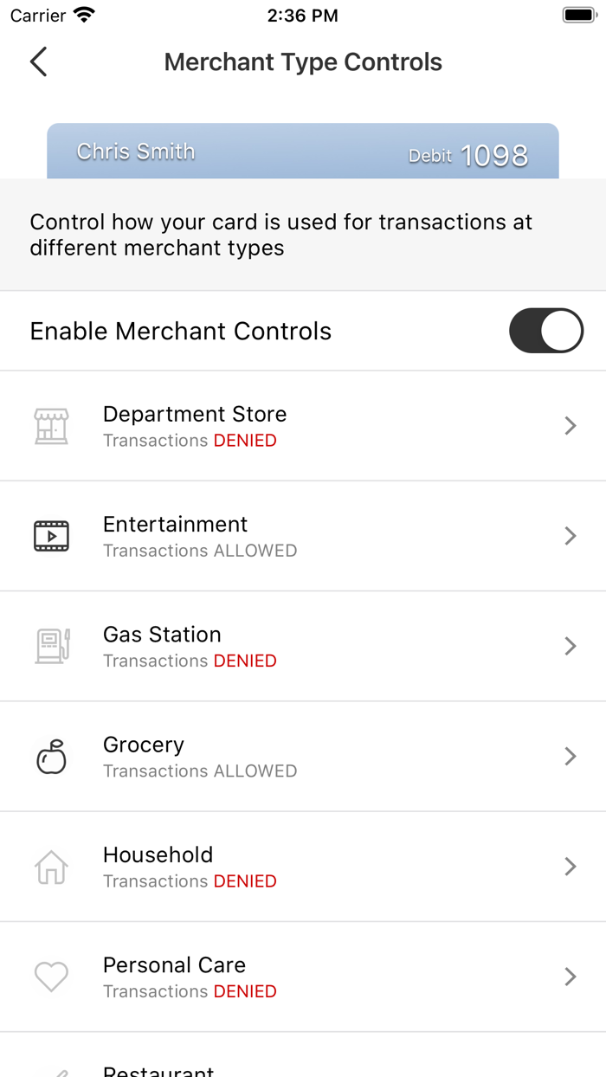Open Gas Station transactions DENIED link
Image resolution: width=606 pixels, height=1077 pixels.
245,661
